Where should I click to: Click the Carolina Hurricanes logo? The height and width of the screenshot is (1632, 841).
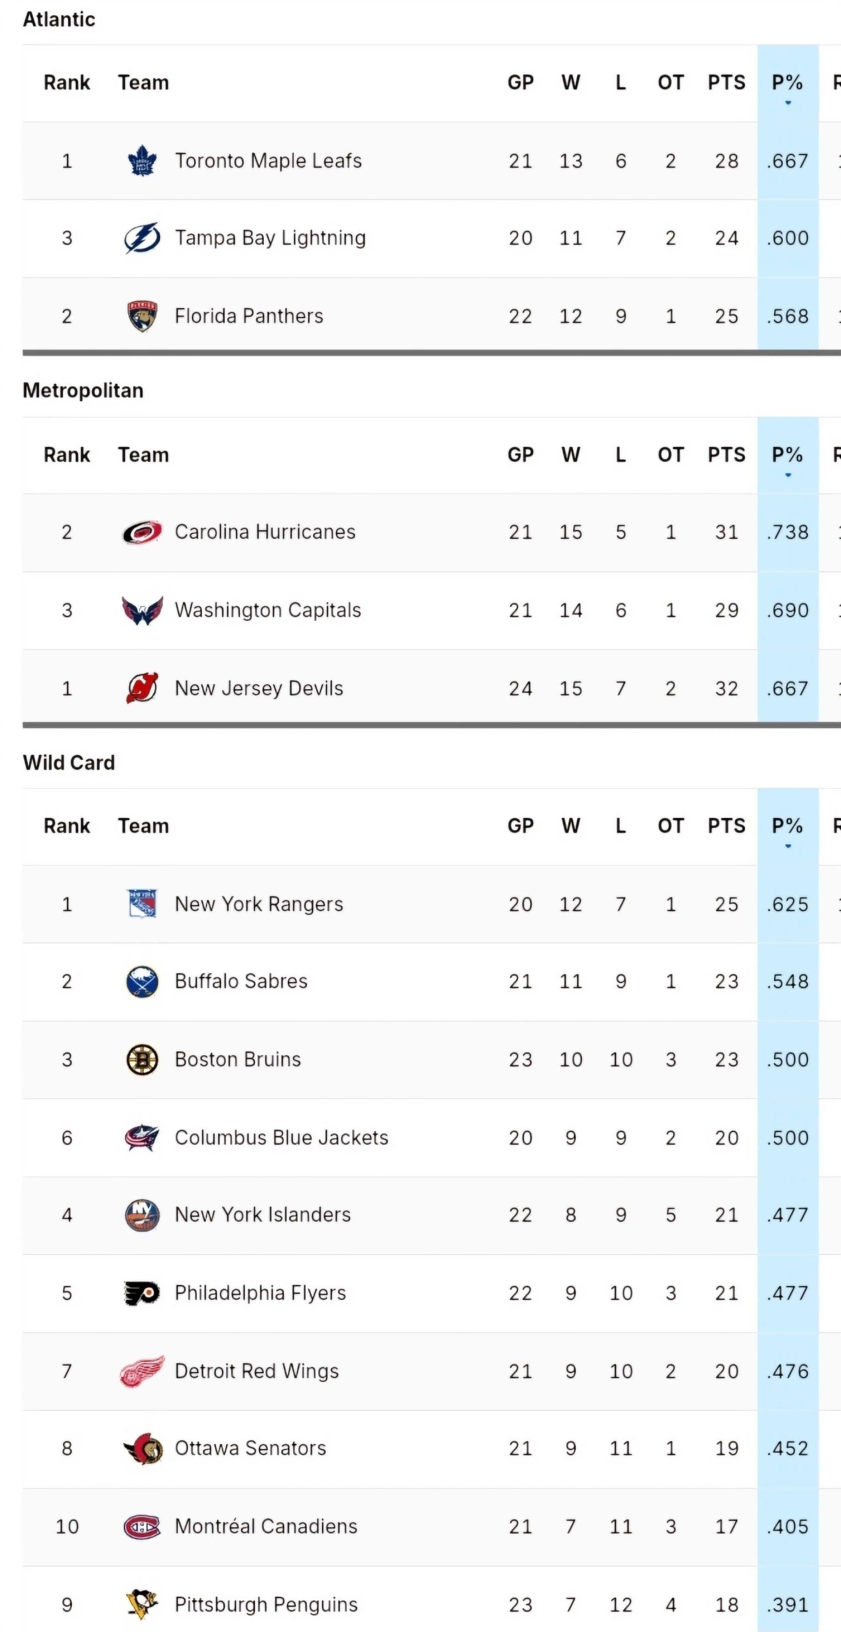pyautogui.click(x=142, y=532)
